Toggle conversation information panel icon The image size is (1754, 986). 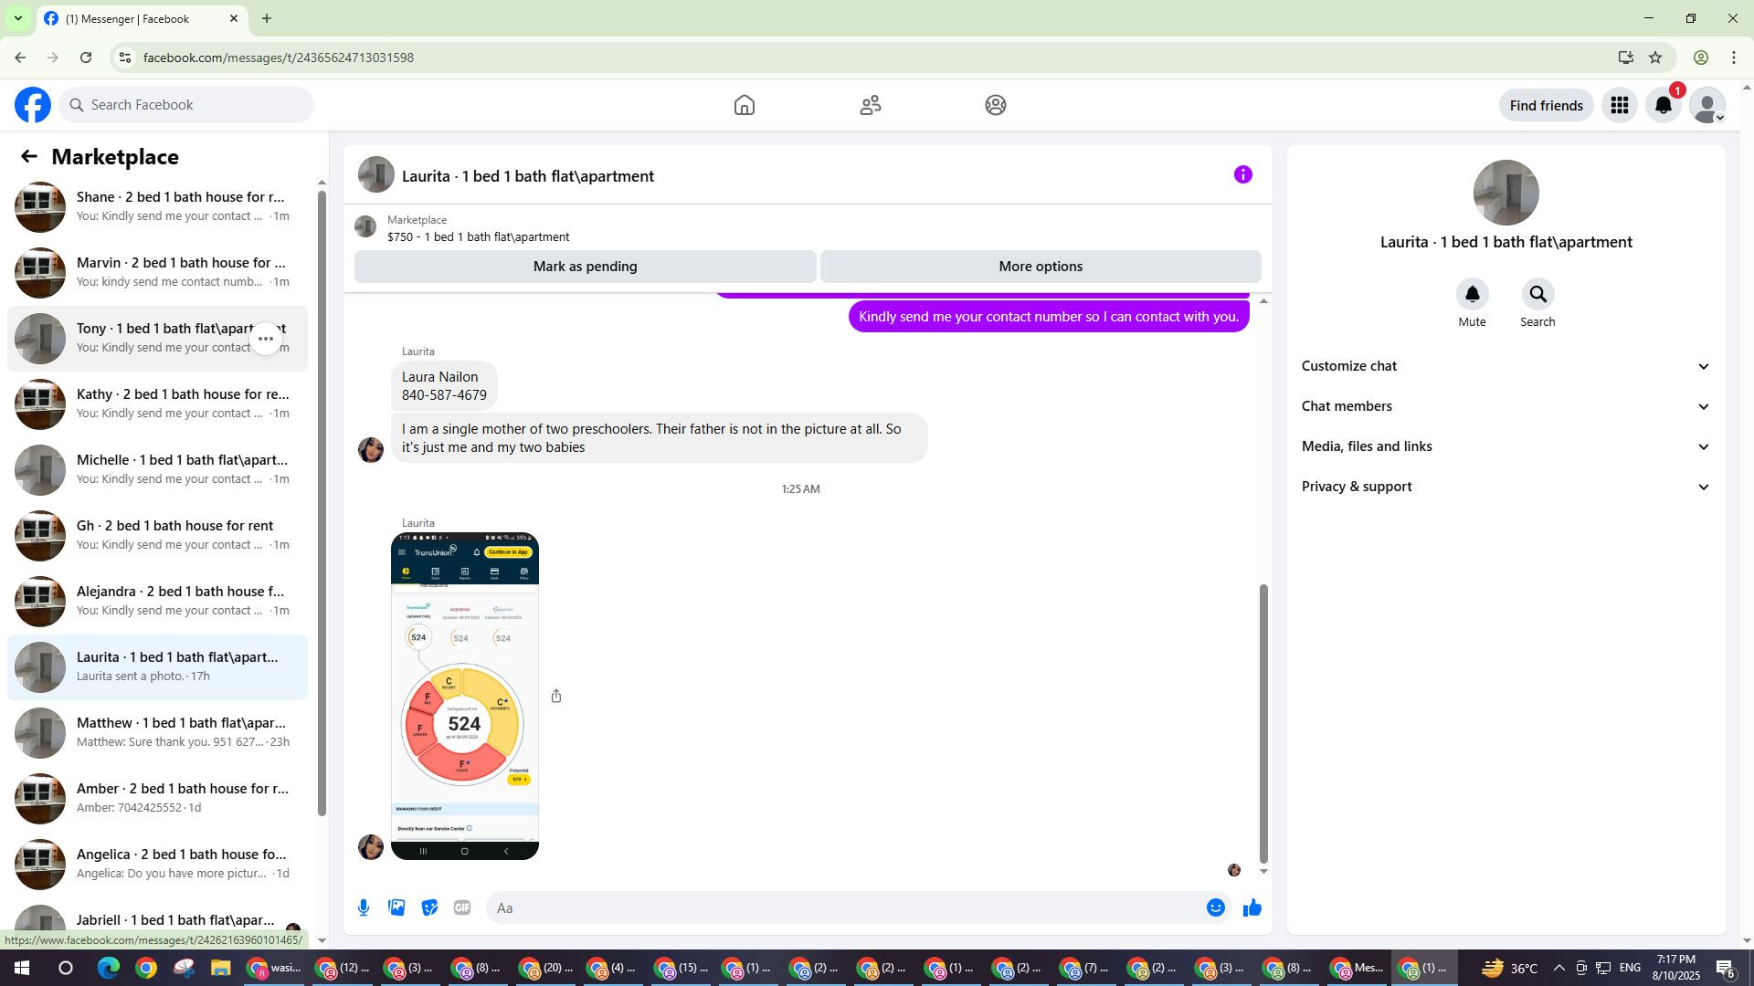coord(1242,175)
